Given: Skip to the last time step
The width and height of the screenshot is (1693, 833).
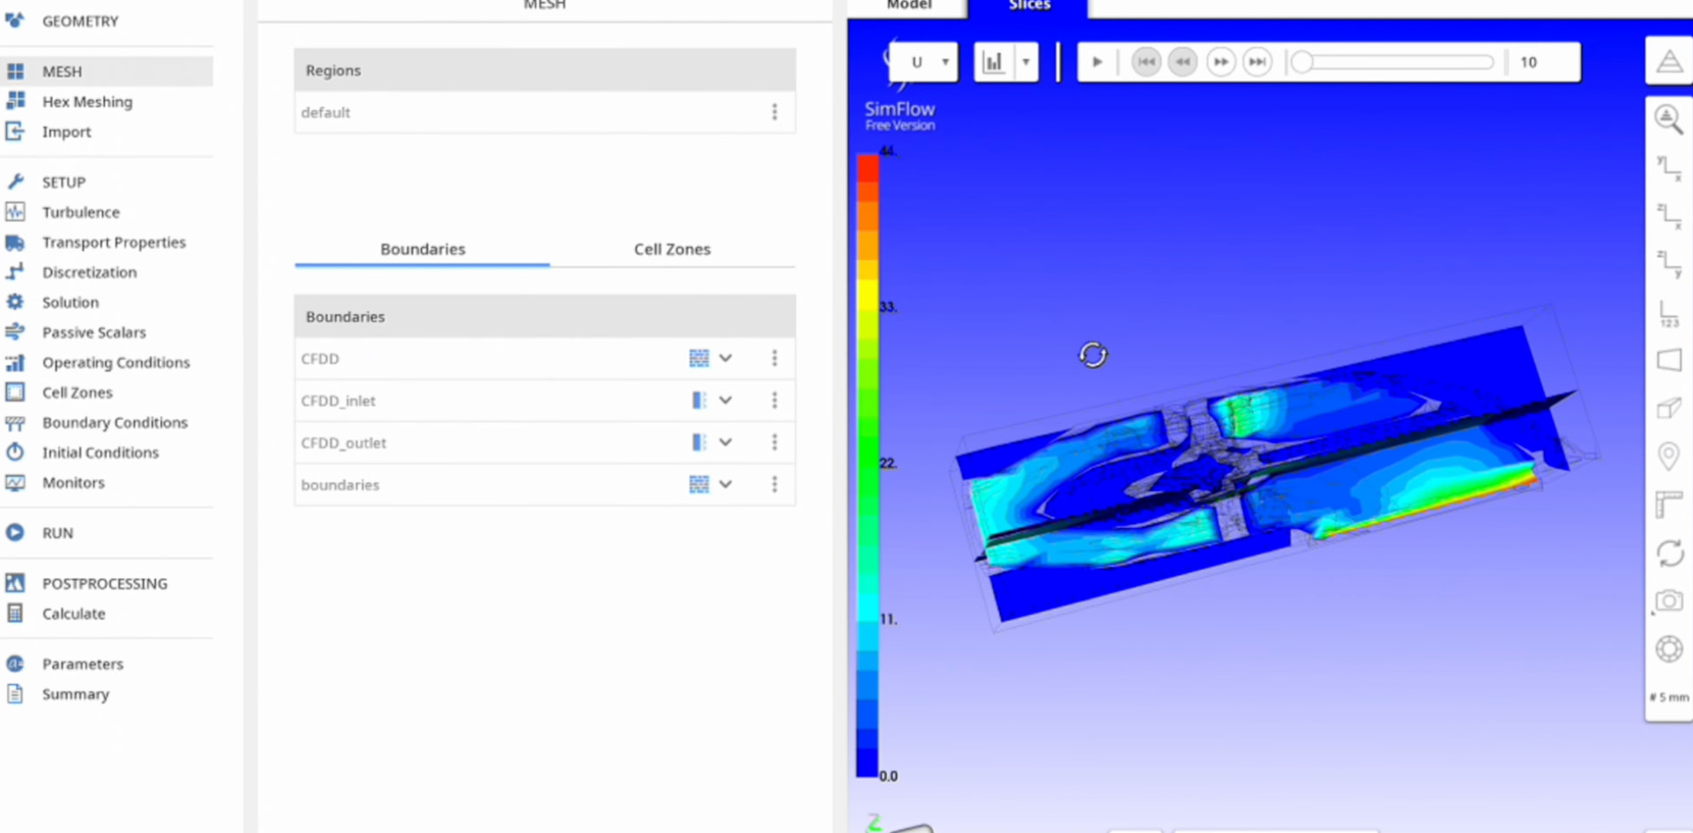Looking at the screenshot, I should 1257,62.
